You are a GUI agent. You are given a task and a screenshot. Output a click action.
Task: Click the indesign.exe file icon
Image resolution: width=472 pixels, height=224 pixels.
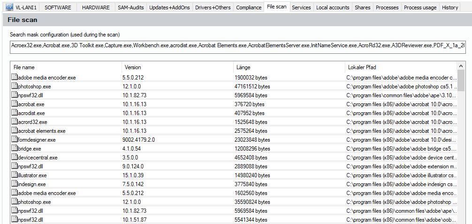[x=14, y=184]
